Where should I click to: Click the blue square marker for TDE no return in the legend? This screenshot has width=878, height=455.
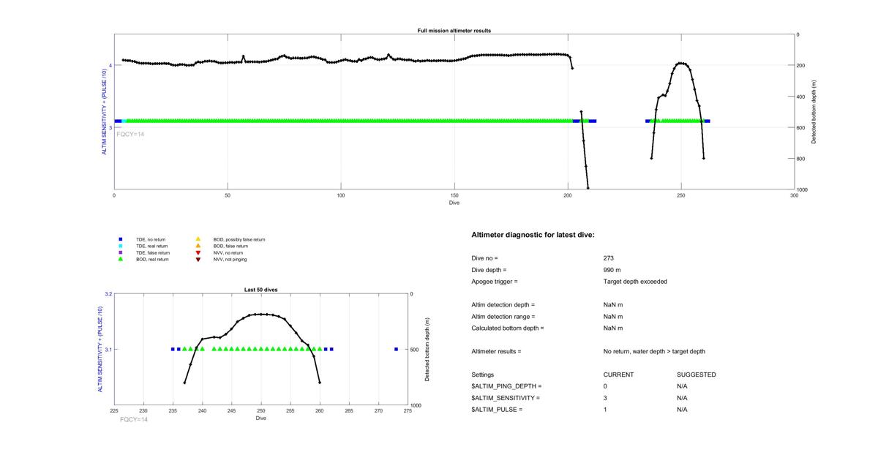120,239
